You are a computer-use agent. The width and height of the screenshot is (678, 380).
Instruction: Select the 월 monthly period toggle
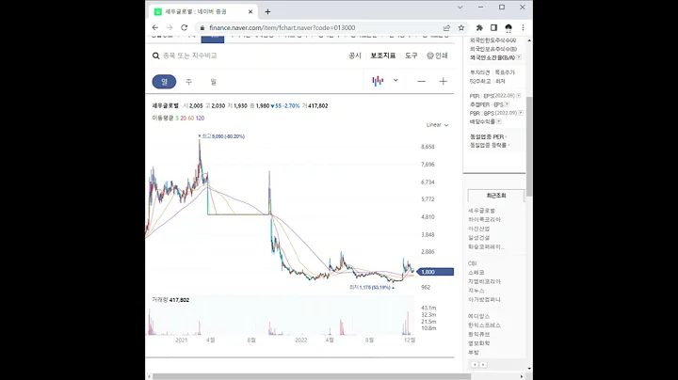click(x=213, y=82)
